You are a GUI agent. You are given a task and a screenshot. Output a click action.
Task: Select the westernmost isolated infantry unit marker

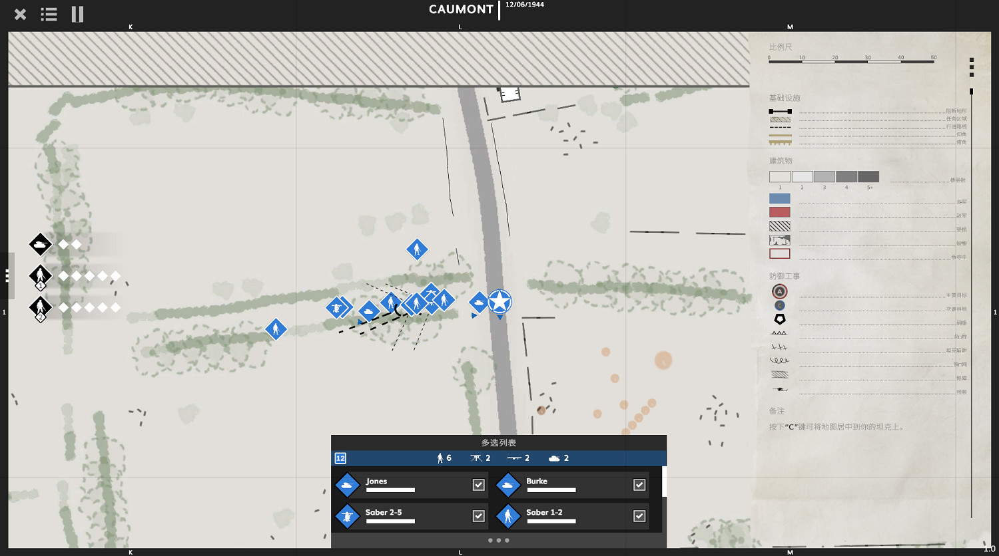pos(276,329)
